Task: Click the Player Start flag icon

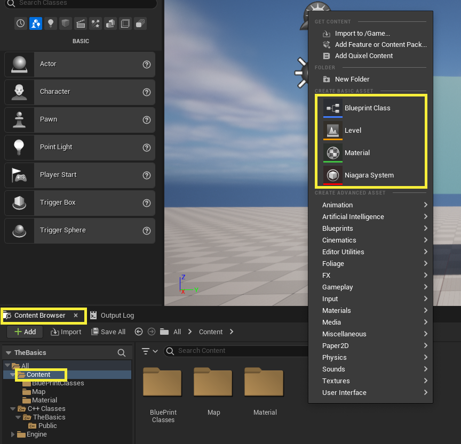Action: coord(19,175)
